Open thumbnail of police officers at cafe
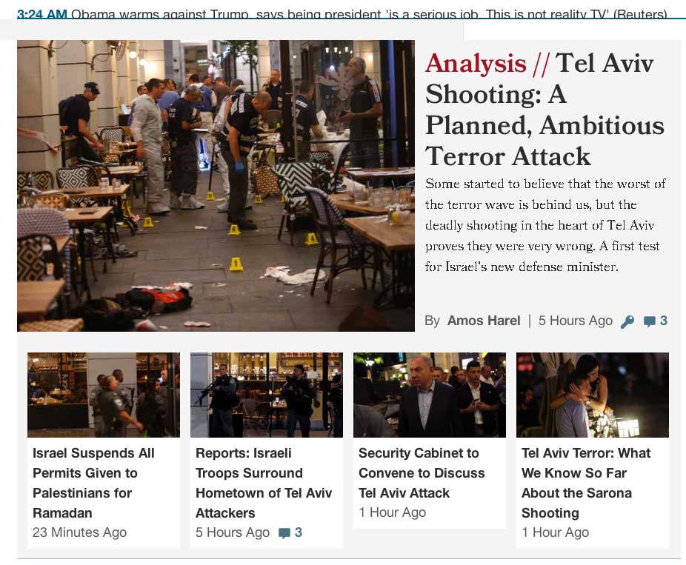The width and height of the screenshot is (686, 565). coord(104,395)
